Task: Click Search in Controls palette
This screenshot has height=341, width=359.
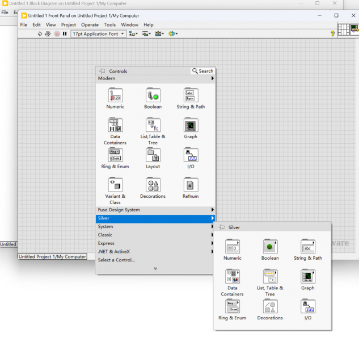Action: coord(202,71)
